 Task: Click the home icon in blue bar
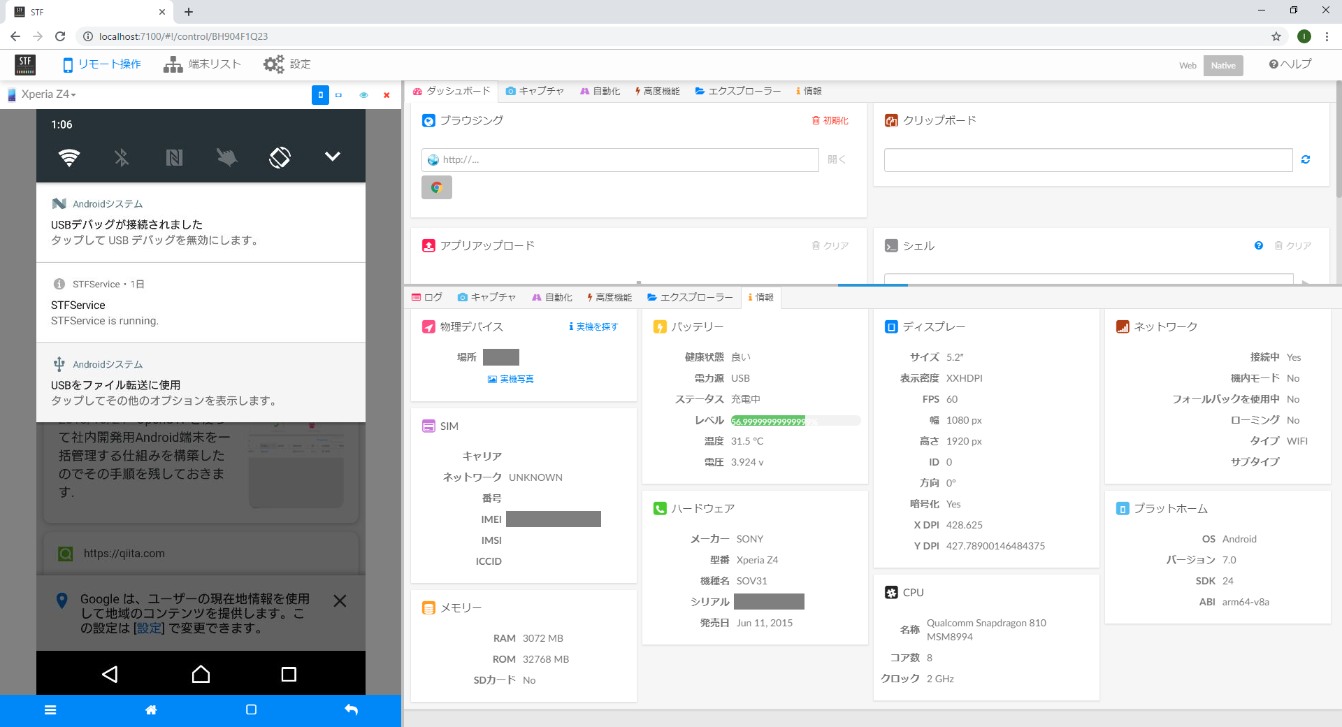[151, 710]
